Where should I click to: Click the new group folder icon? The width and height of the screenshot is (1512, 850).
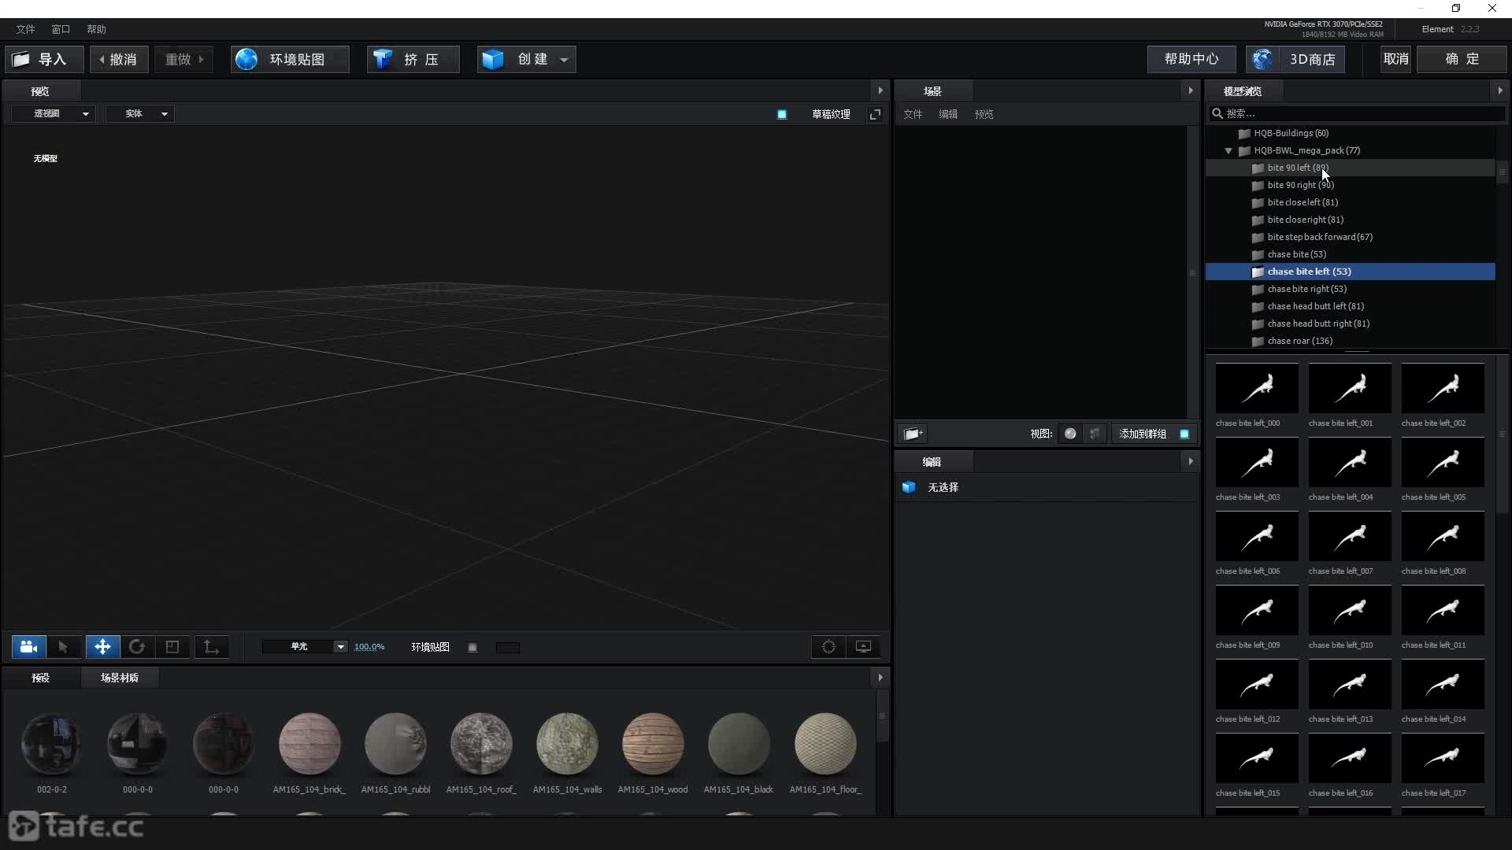tap(913, 434)
